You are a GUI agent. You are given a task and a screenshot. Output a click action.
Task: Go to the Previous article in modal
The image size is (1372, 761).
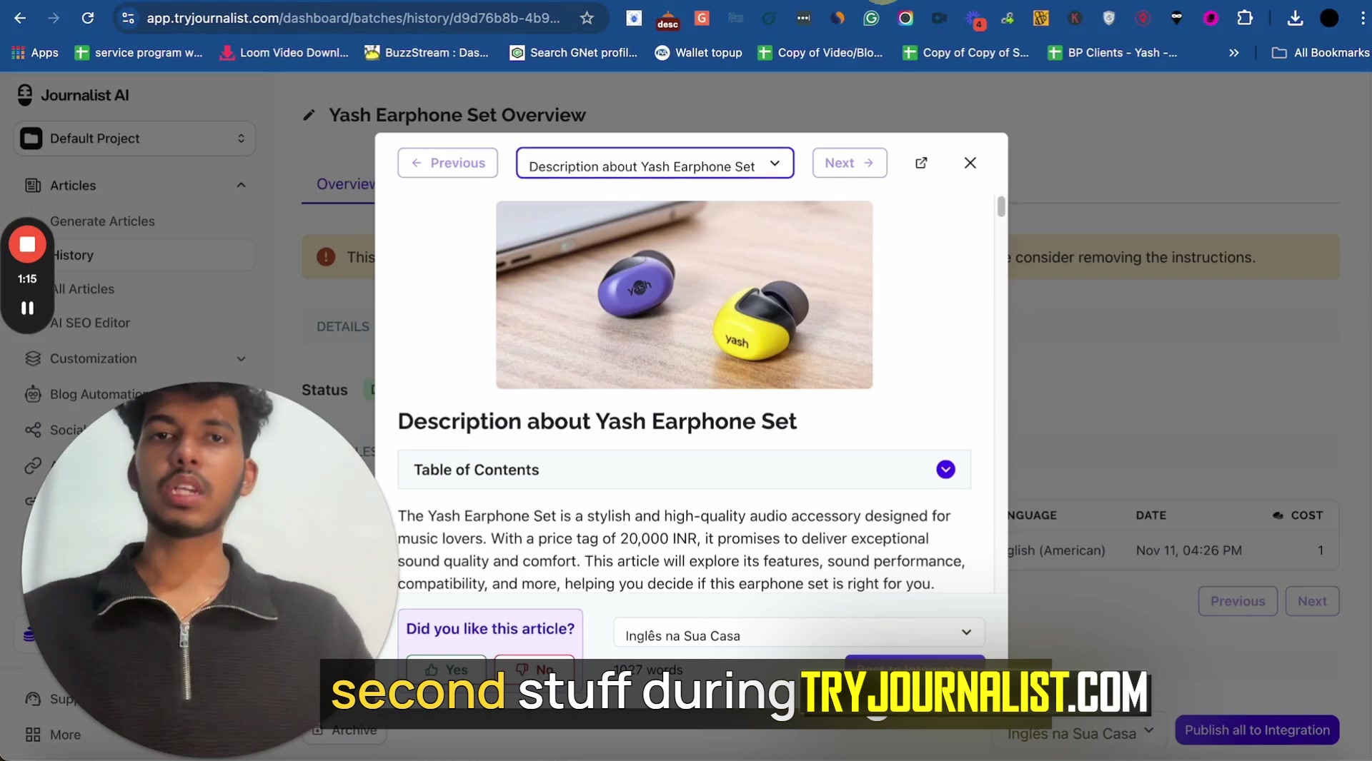pos(447,163)
